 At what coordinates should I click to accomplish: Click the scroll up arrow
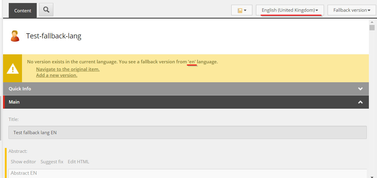tap(372, 22)
